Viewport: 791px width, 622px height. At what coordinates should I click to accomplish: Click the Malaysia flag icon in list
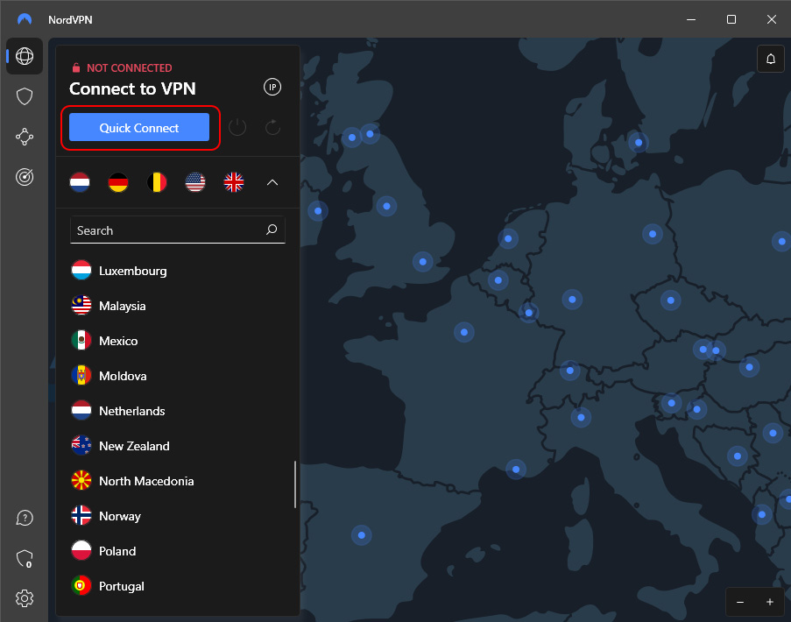pos(81,306)
